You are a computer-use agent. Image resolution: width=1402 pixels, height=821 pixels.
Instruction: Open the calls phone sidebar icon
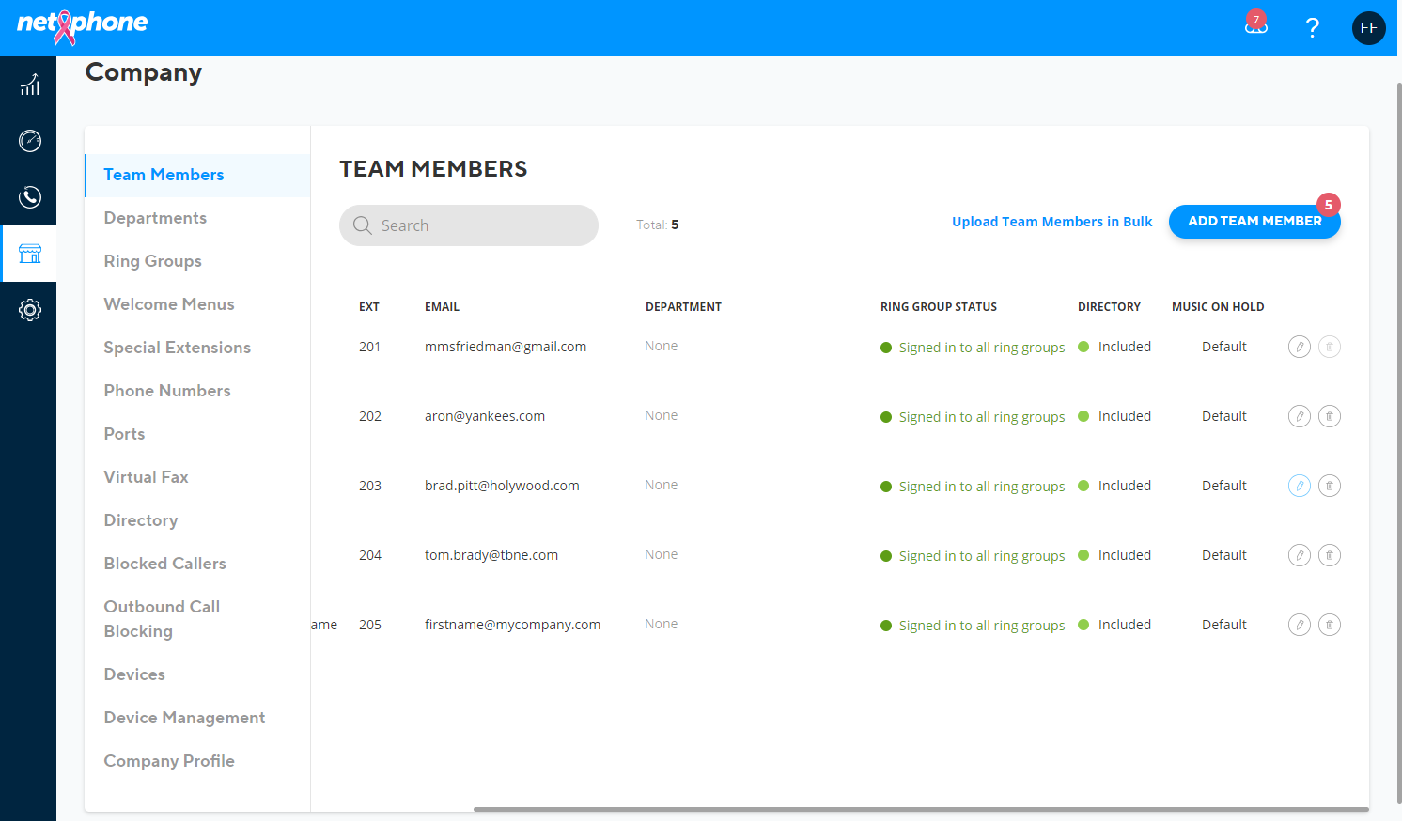click(30, 197)
